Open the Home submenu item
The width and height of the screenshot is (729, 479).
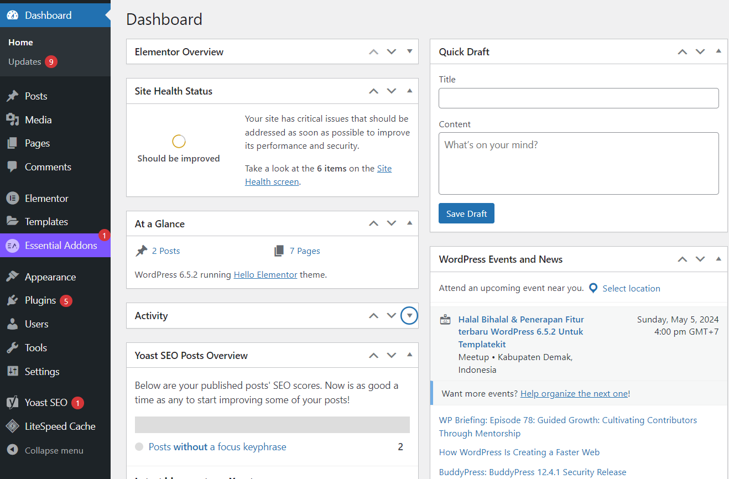point(20,43)
